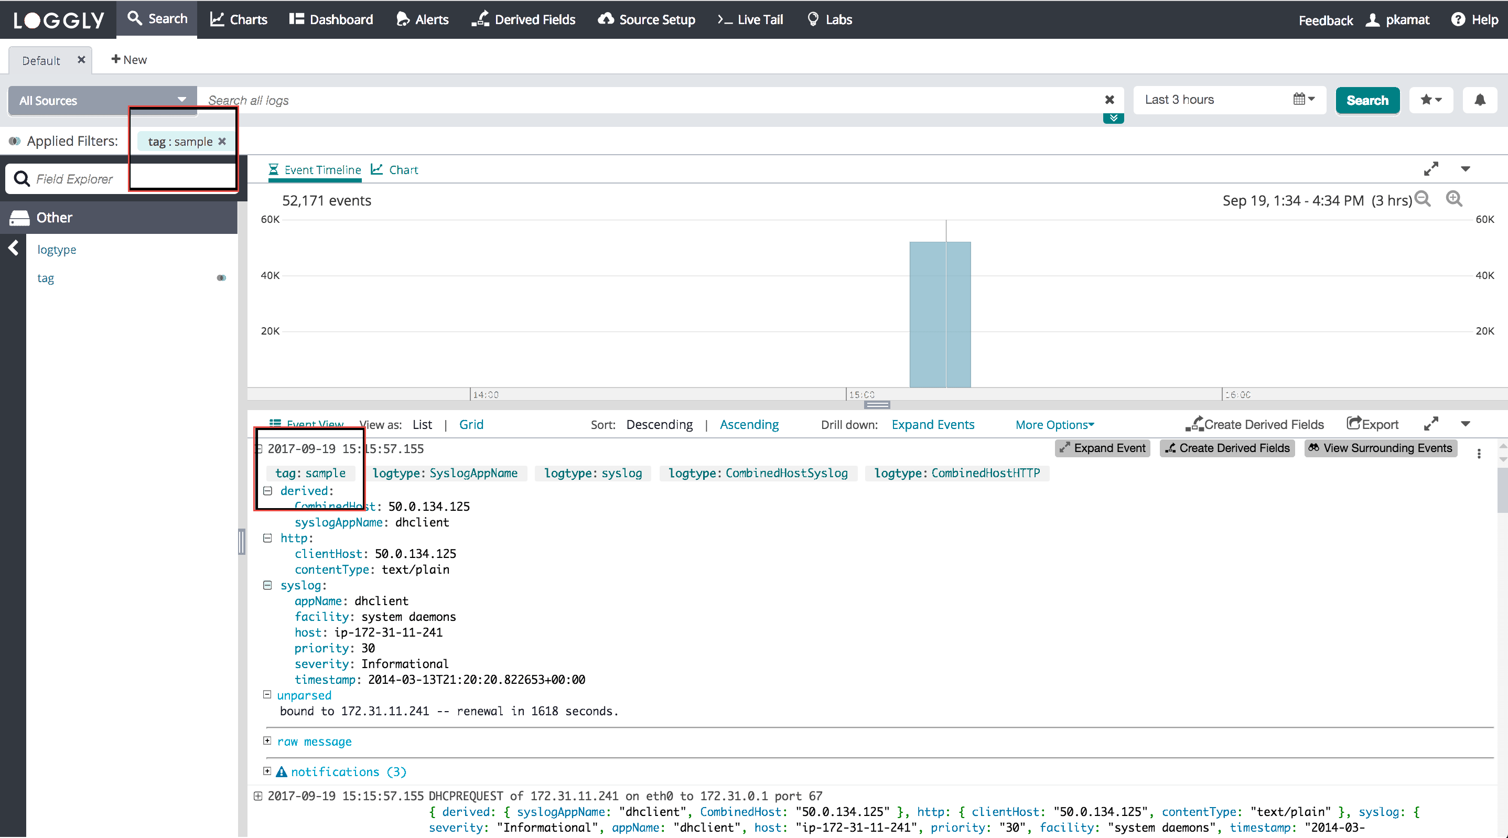Image resolution: width=1508 pixels, height=838 pixels.
Task: Collapse the field explorer with left chevron
Action: [13, 248]
